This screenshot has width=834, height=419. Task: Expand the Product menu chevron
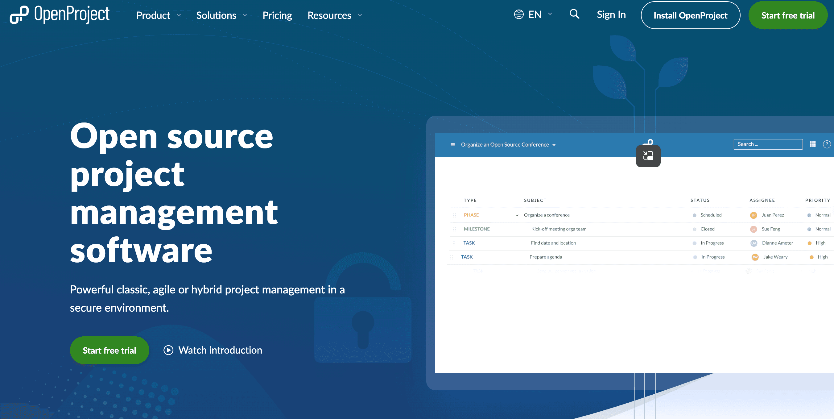click(x=179, y=15)
